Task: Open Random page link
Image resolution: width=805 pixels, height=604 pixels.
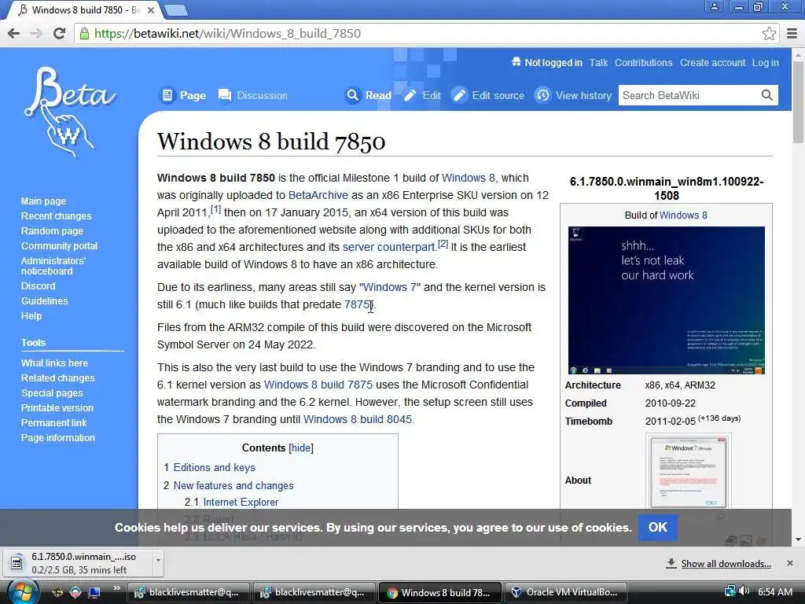Action: [x=52, y=230]
